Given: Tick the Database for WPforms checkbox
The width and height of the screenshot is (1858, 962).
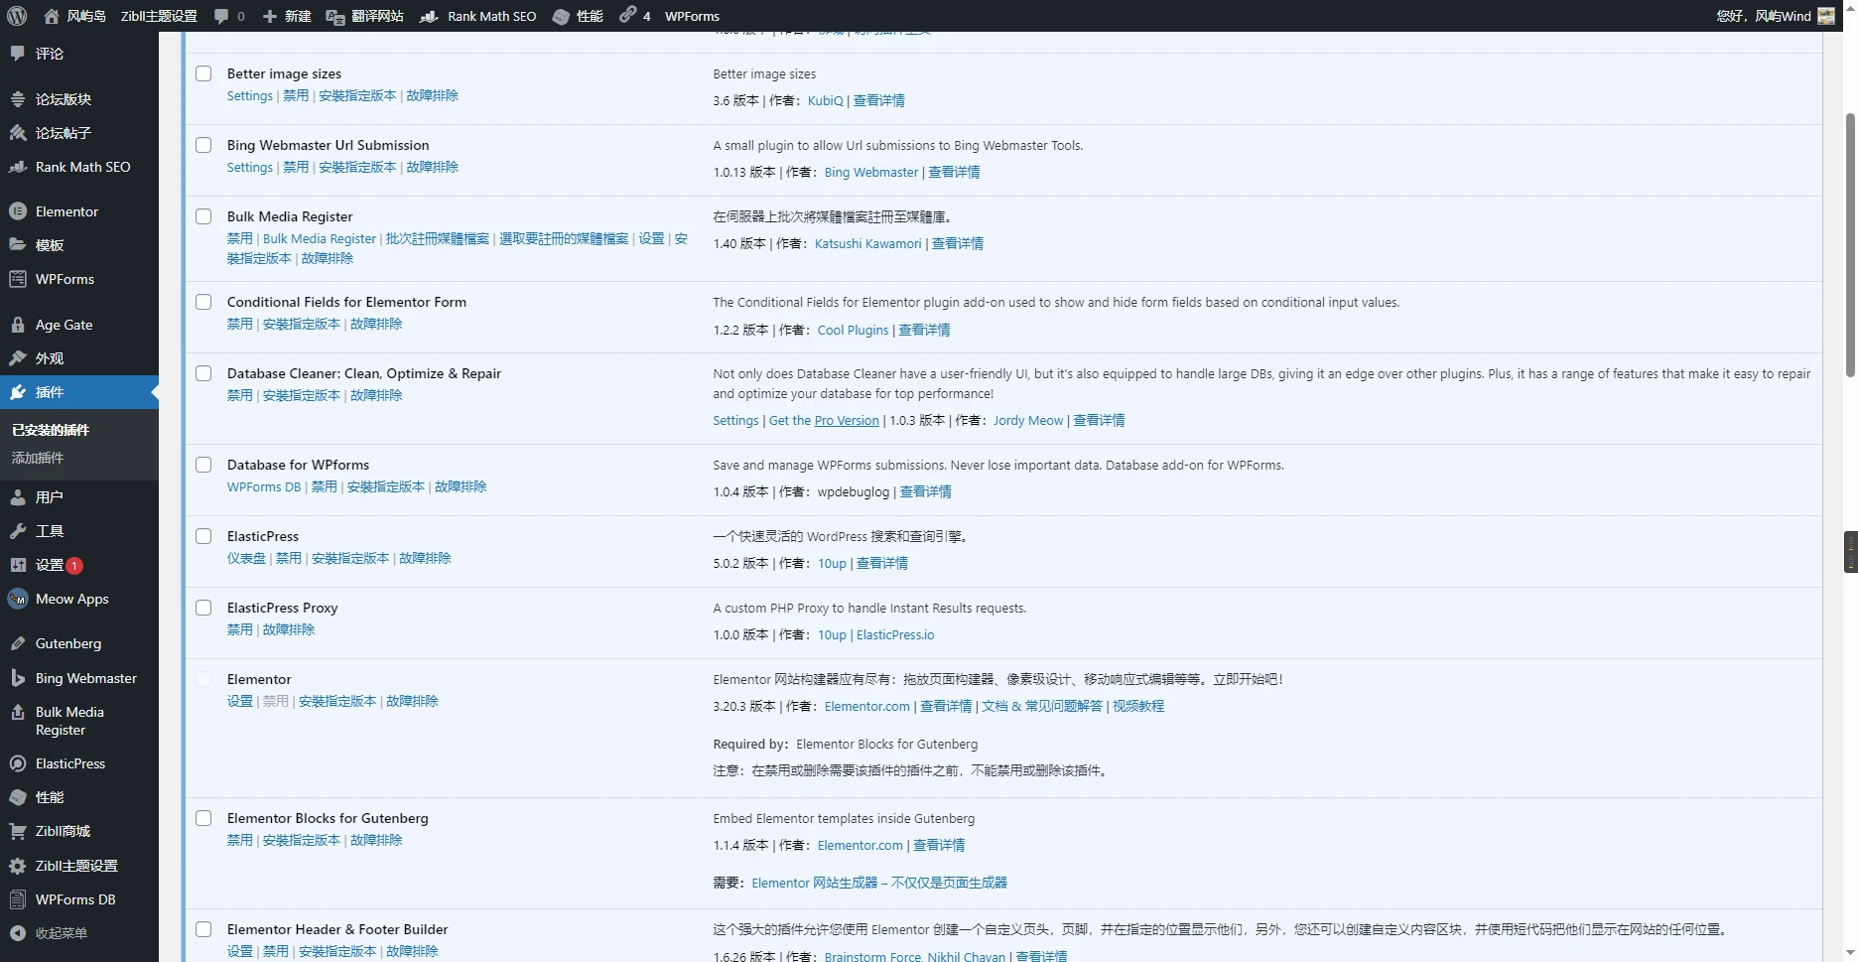Looking at the screenshot, I should [x=203, y=465].
